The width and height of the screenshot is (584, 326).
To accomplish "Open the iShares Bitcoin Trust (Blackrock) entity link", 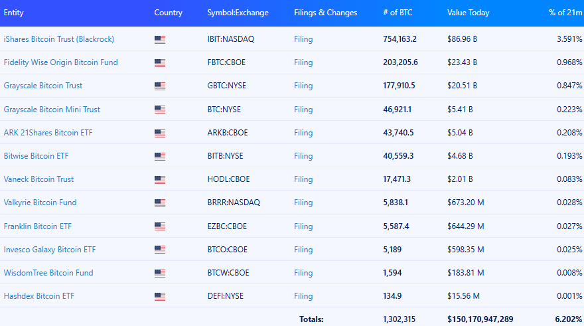I will click(59, 39).
